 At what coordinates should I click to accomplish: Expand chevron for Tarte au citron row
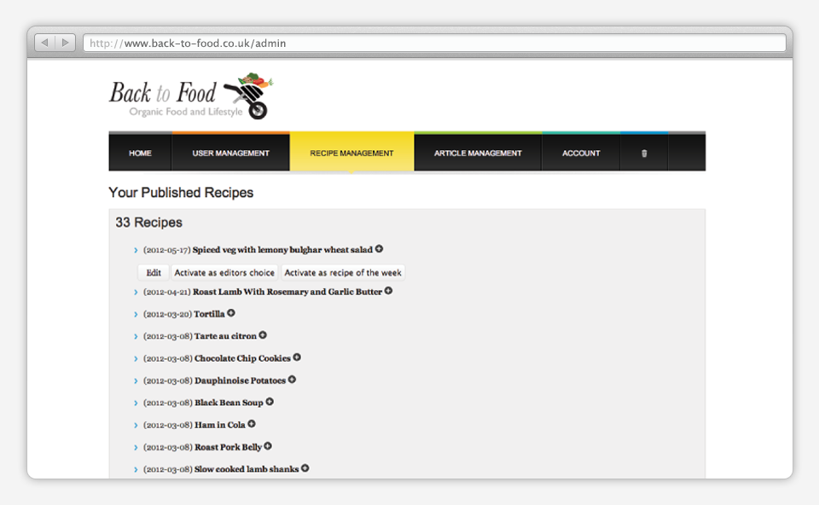tap(136, 336)
